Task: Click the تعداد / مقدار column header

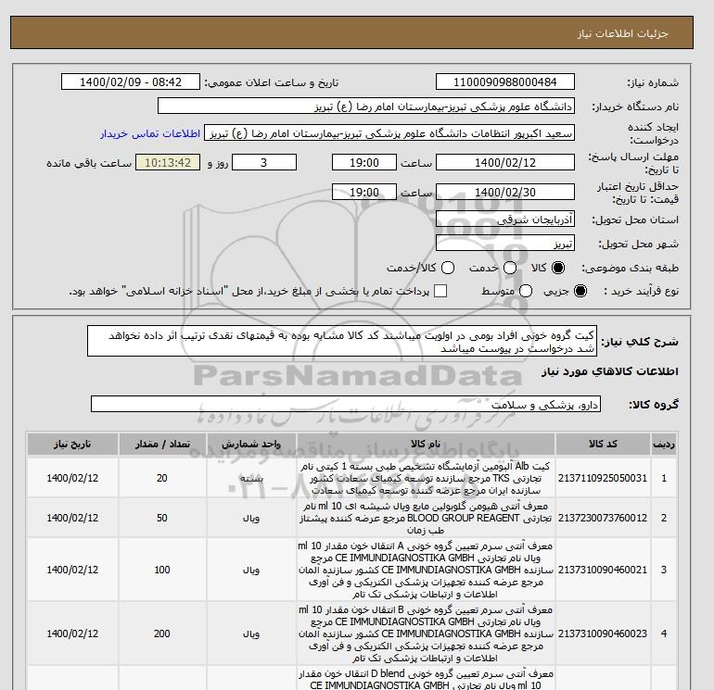Action: click(162, 444)
